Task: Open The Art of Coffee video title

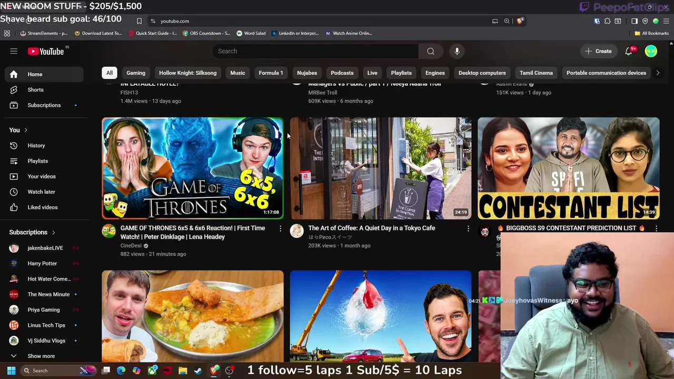Action: pos(372,228)
